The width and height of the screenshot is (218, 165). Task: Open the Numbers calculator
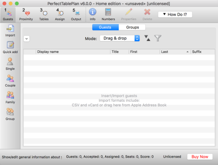108,15
